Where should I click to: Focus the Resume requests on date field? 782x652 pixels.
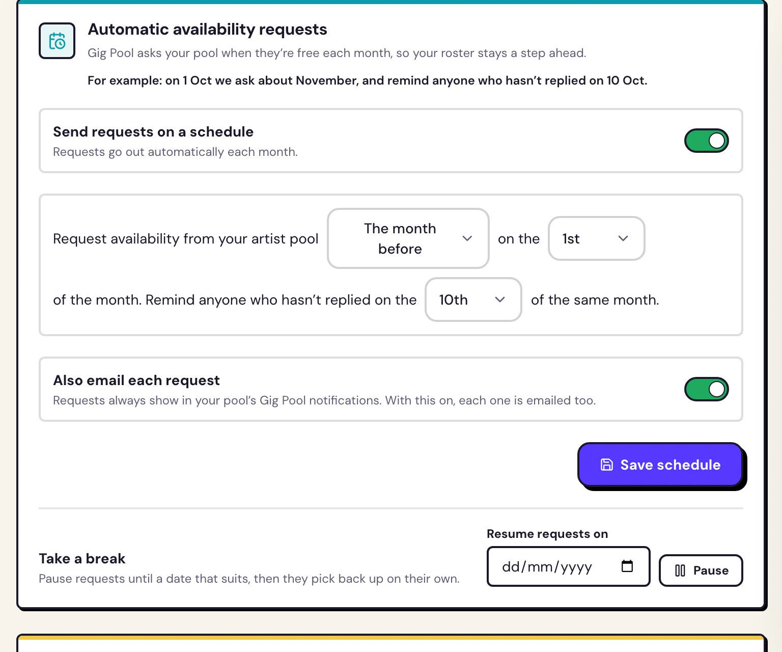[x=568, y=566]
